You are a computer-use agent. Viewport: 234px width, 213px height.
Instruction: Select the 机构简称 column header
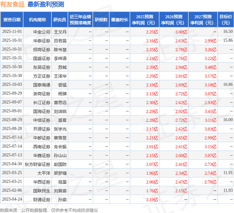pos(37,19)
